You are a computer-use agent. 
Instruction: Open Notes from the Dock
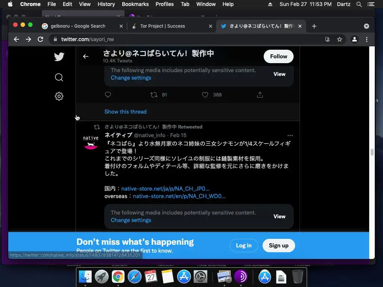167,277
